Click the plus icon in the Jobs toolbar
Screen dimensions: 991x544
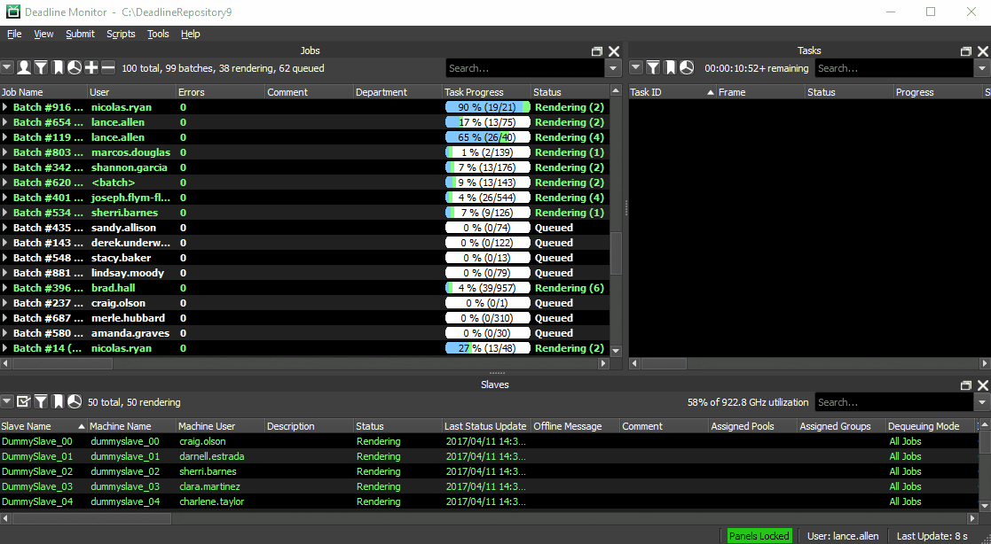point(91,67)
